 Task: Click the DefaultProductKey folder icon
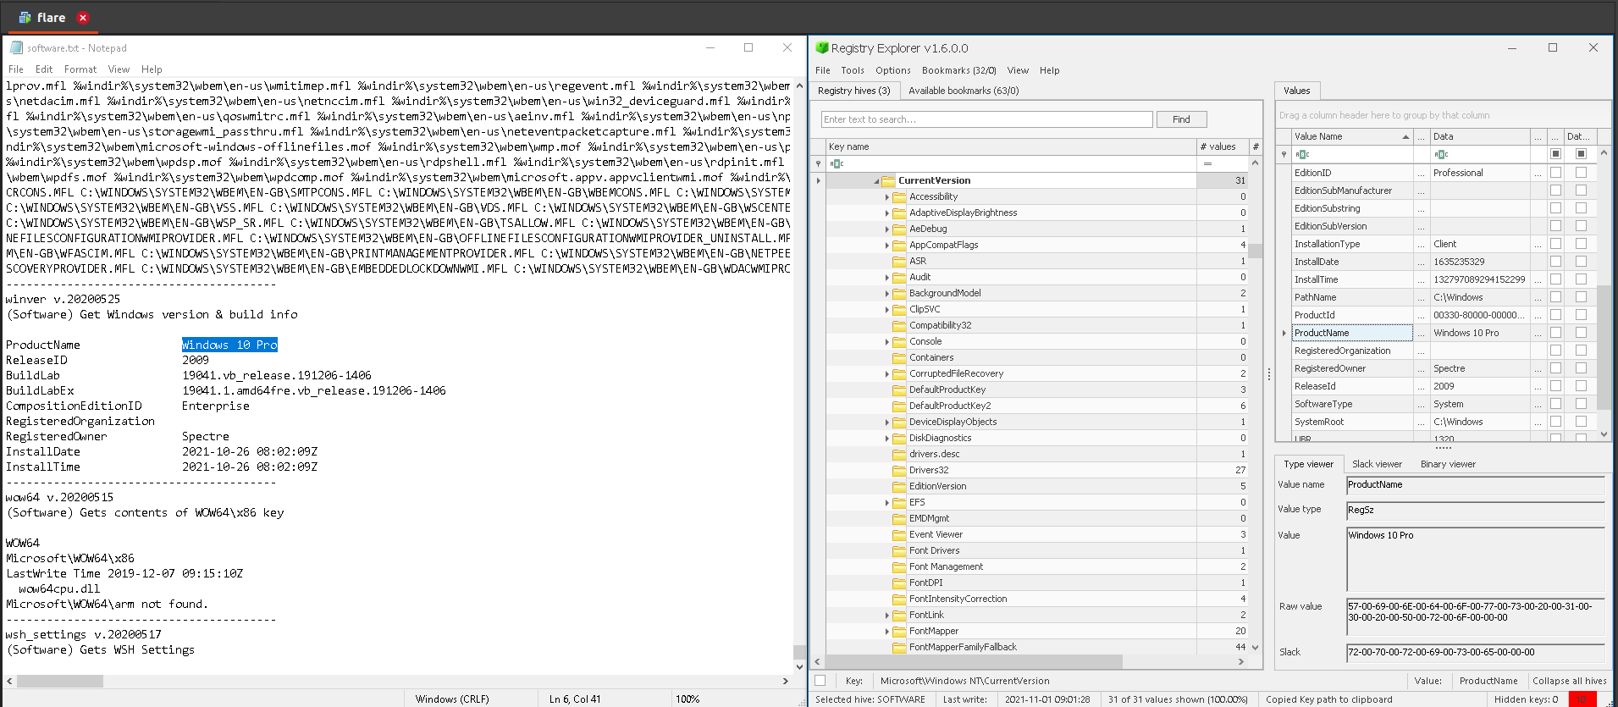899,389
